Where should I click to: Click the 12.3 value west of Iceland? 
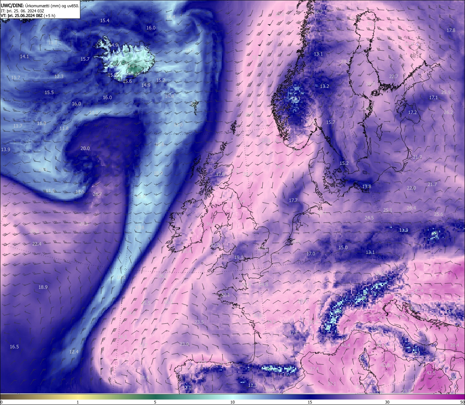(59, 76)
